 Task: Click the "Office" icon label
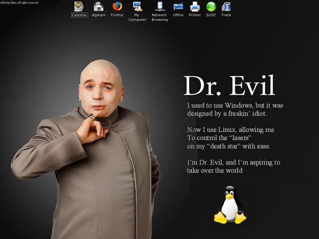click(x=178, y=15)
